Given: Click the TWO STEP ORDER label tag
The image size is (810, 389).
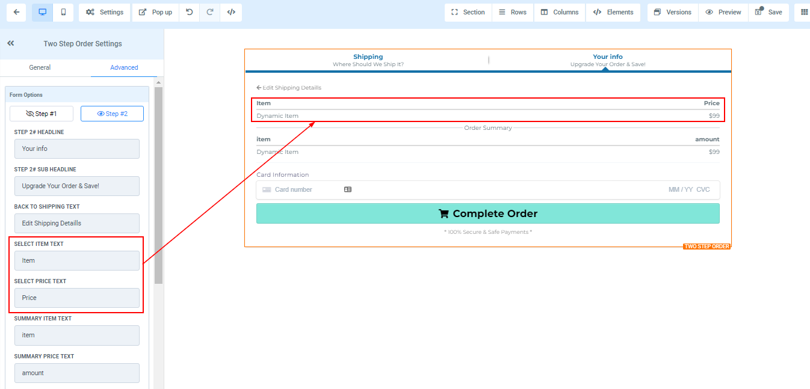Looking at the screenshot, I should 706,247.
